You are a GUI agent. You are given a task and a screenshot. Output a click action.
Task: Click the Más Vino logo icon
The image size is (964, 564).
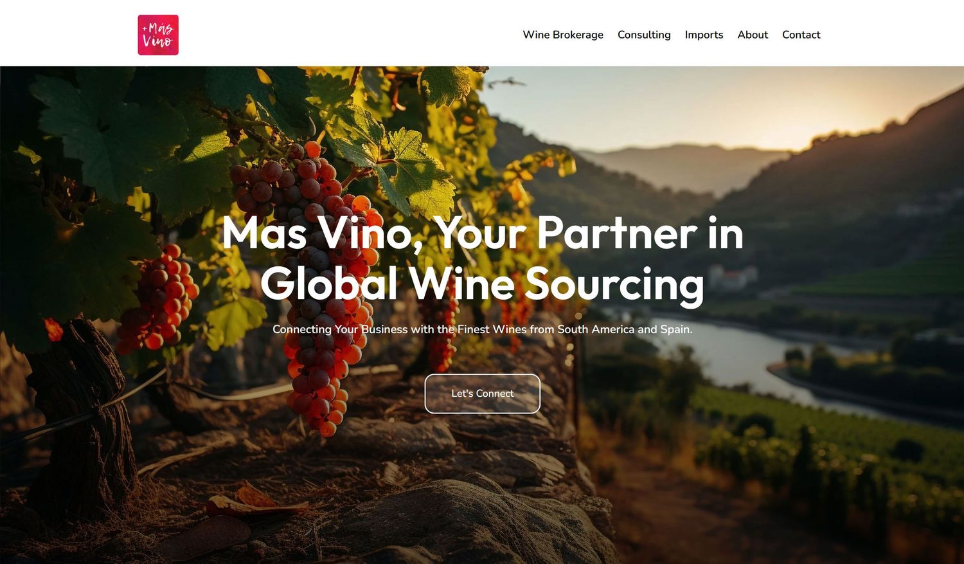(158, 35)
